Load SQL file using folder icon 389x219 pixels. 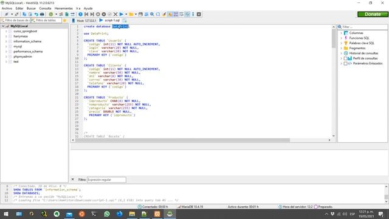coord(131,15)
